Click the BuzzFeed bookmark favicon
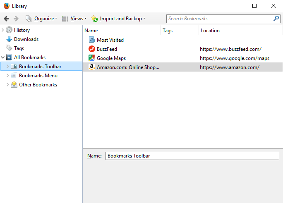283x203 pixels. 91,49
